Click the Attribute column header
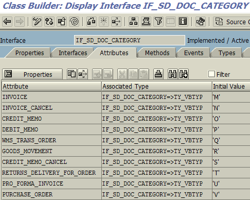 (x=51, y=86)
